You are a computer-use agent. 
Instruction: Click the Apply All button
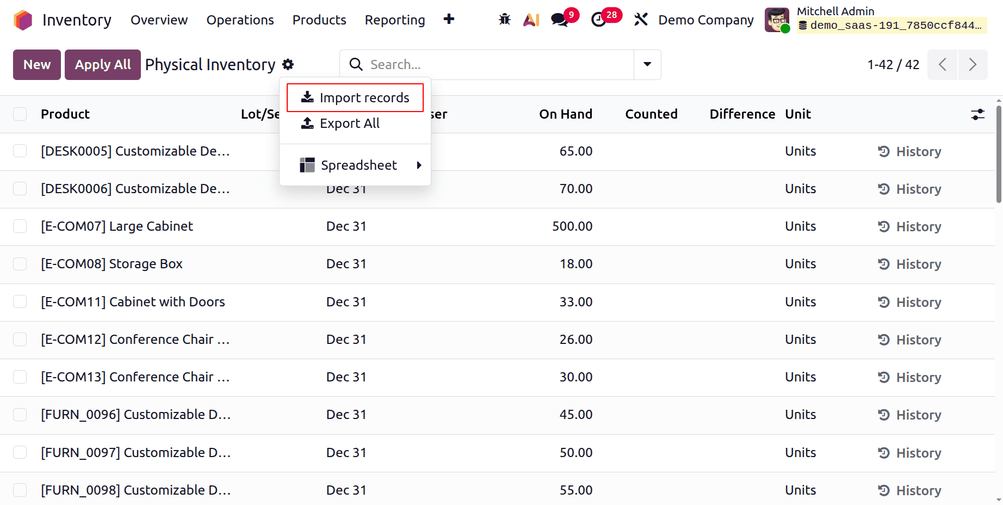[x=102, y=64]
